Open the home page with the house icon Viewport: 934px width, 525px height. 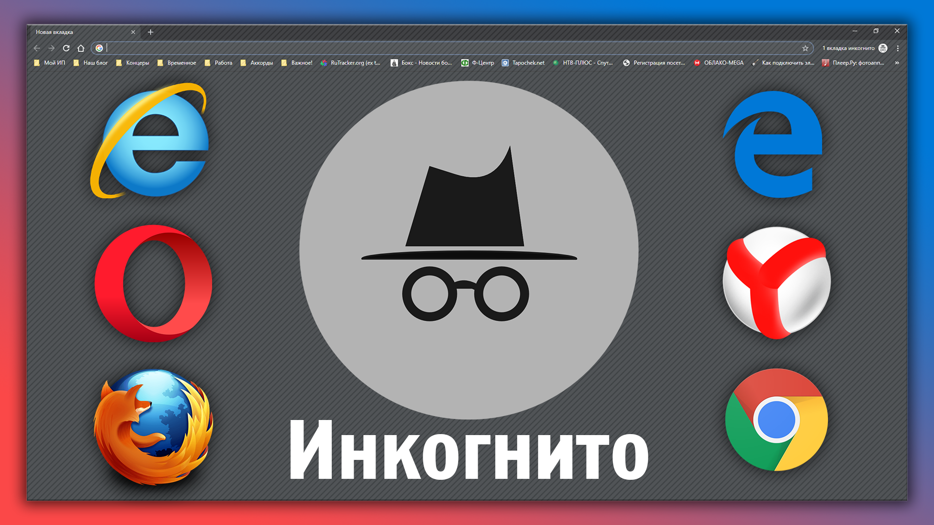(x=81, y=48)
